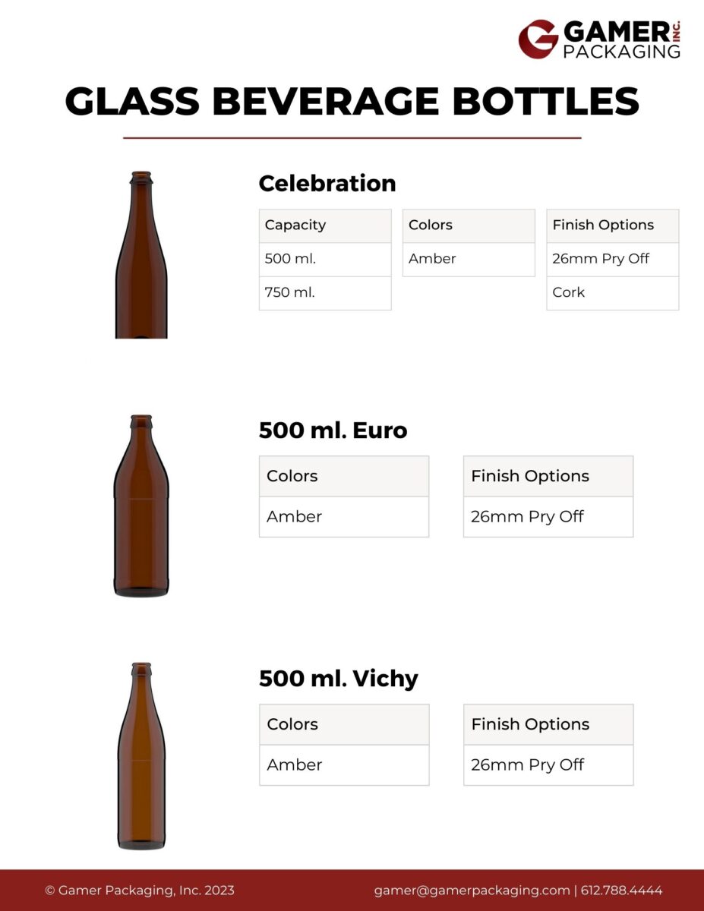Image resolution: width=704 pixels, height=911 pixels.
Task: Select the 500 ml. Vichy bottle image
Action: (x=141, y=755)
